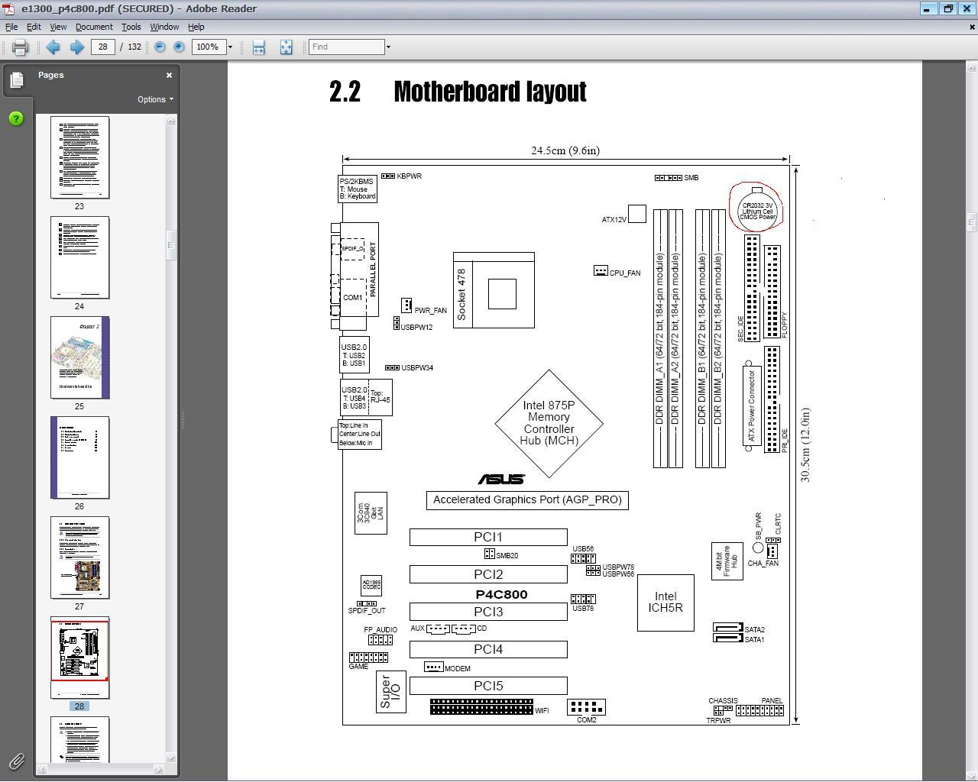
Task: Click the Intel 875P Memory Controller Hub label
Action: pos(549,423)
